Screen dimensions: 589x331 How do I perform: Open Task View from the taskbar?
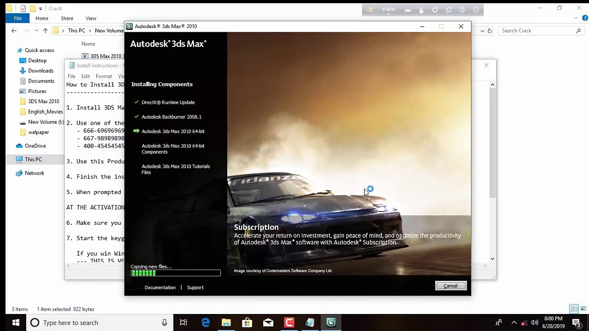tap(183, 323)
